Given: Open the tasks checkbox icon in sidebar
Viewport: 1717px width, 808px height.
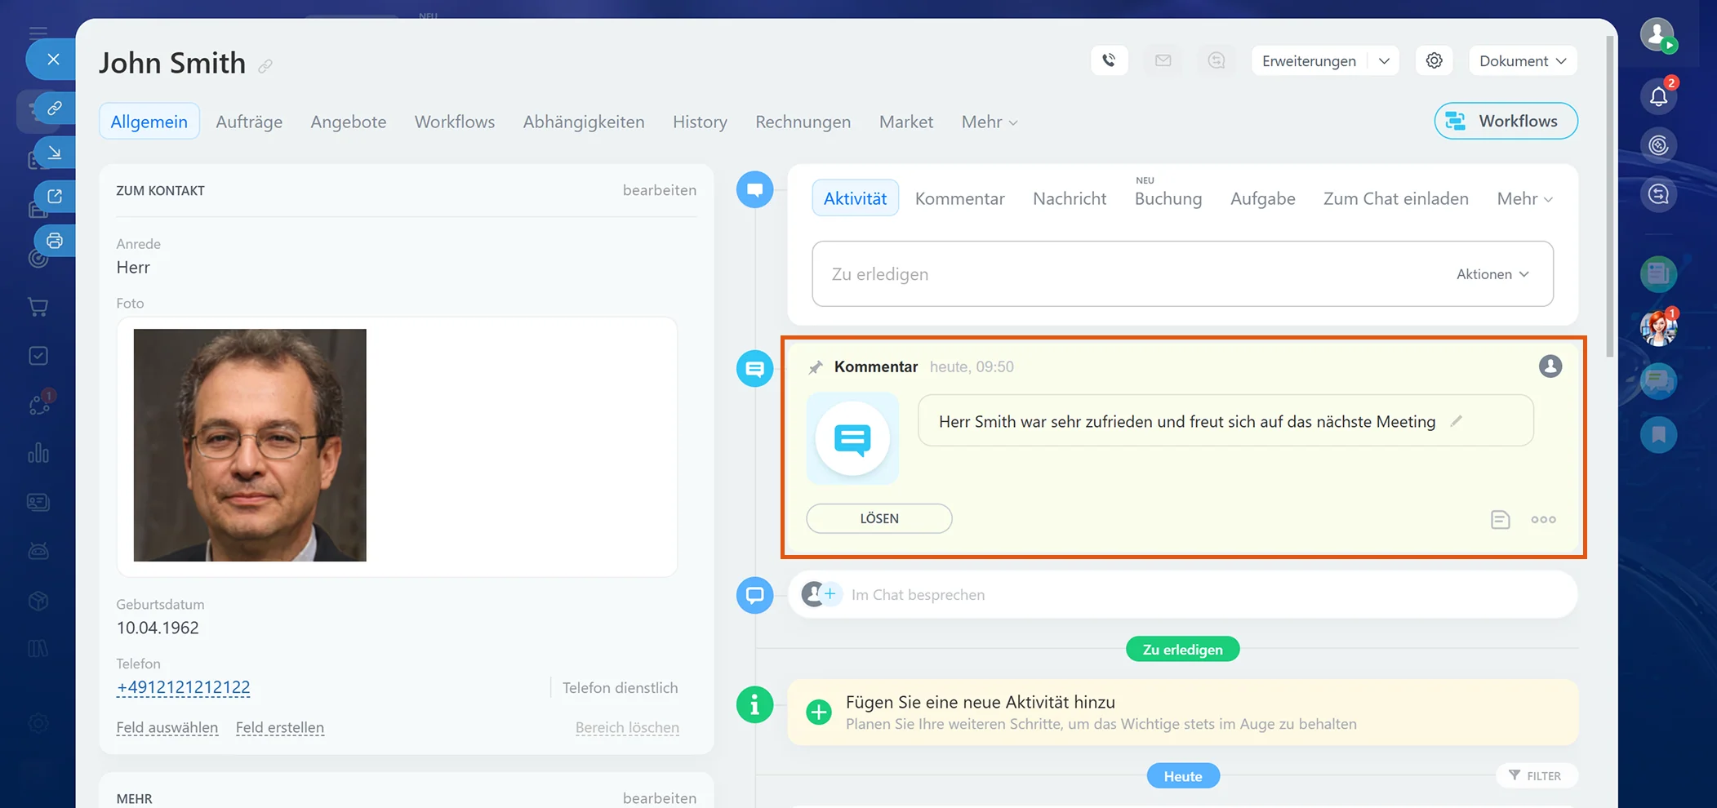Looking at the screenshot, I should coord(38,356).
